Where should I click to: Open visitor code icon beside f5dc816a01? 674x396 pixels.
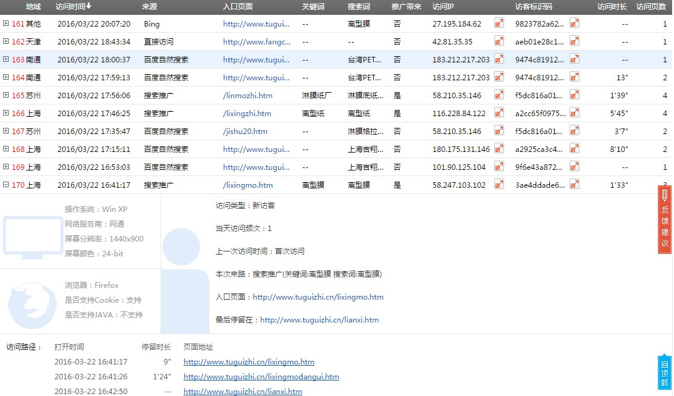(575, 95)
